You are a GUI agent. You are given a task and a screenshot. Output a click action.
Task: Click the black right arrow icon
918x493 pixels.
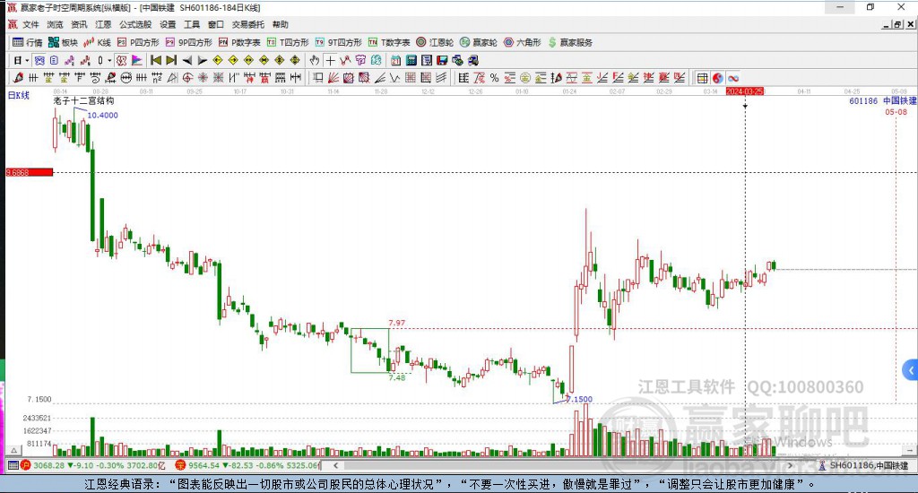202,60
